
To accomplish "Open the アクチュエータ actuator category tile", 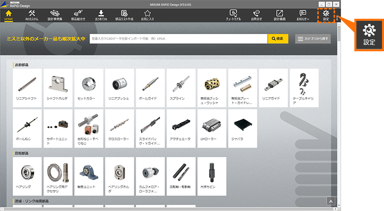I will click(x=181, y=128).
